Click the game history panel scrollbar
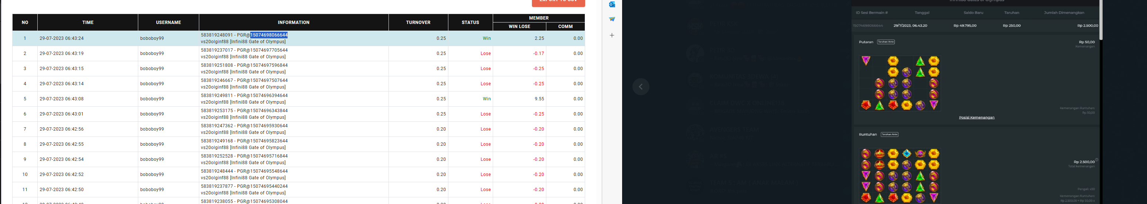 click(x=1101, y=20)
